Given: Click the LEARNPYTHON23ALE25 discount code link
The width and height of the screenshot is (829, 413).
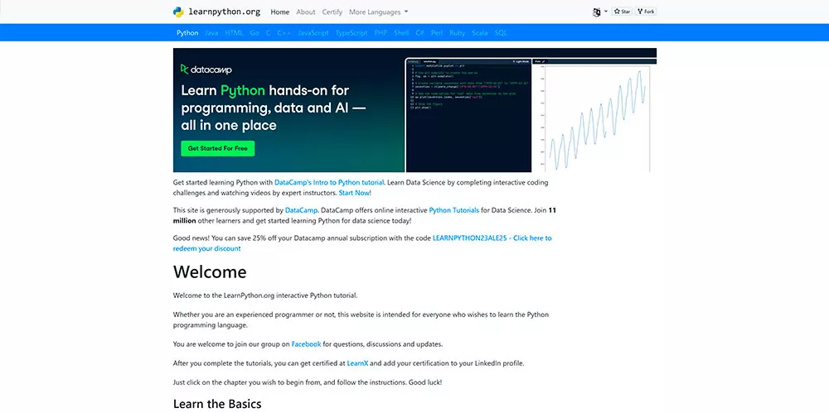Looking at the screenshot, I should pos(362,243).
